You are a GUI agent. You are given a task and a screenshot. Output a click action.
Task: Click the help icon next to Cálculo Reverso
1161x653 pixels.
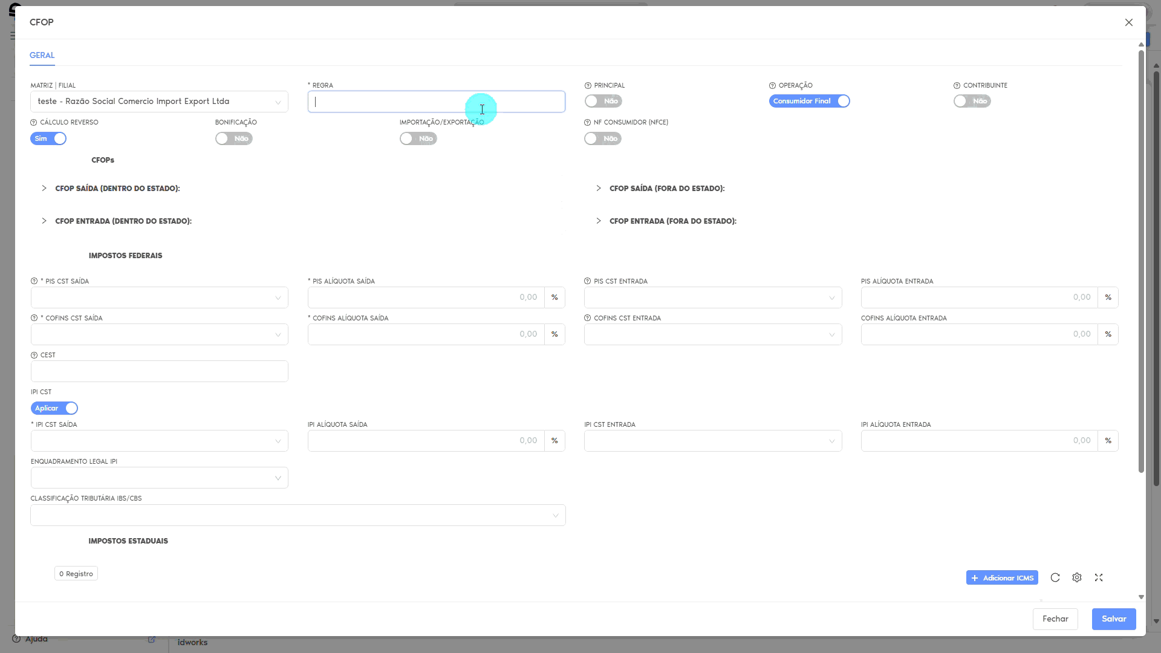[34, 123]
